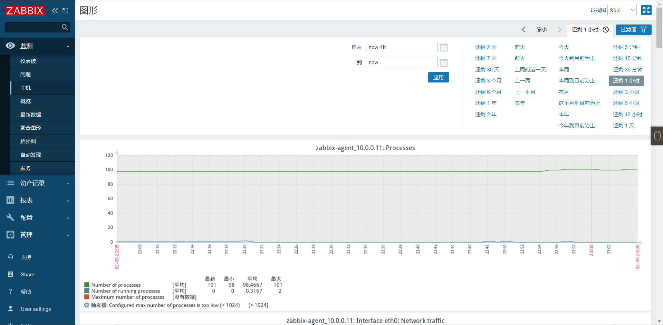
Task: Click the 管理 gear icon
Action: click(x=10, y=235)
